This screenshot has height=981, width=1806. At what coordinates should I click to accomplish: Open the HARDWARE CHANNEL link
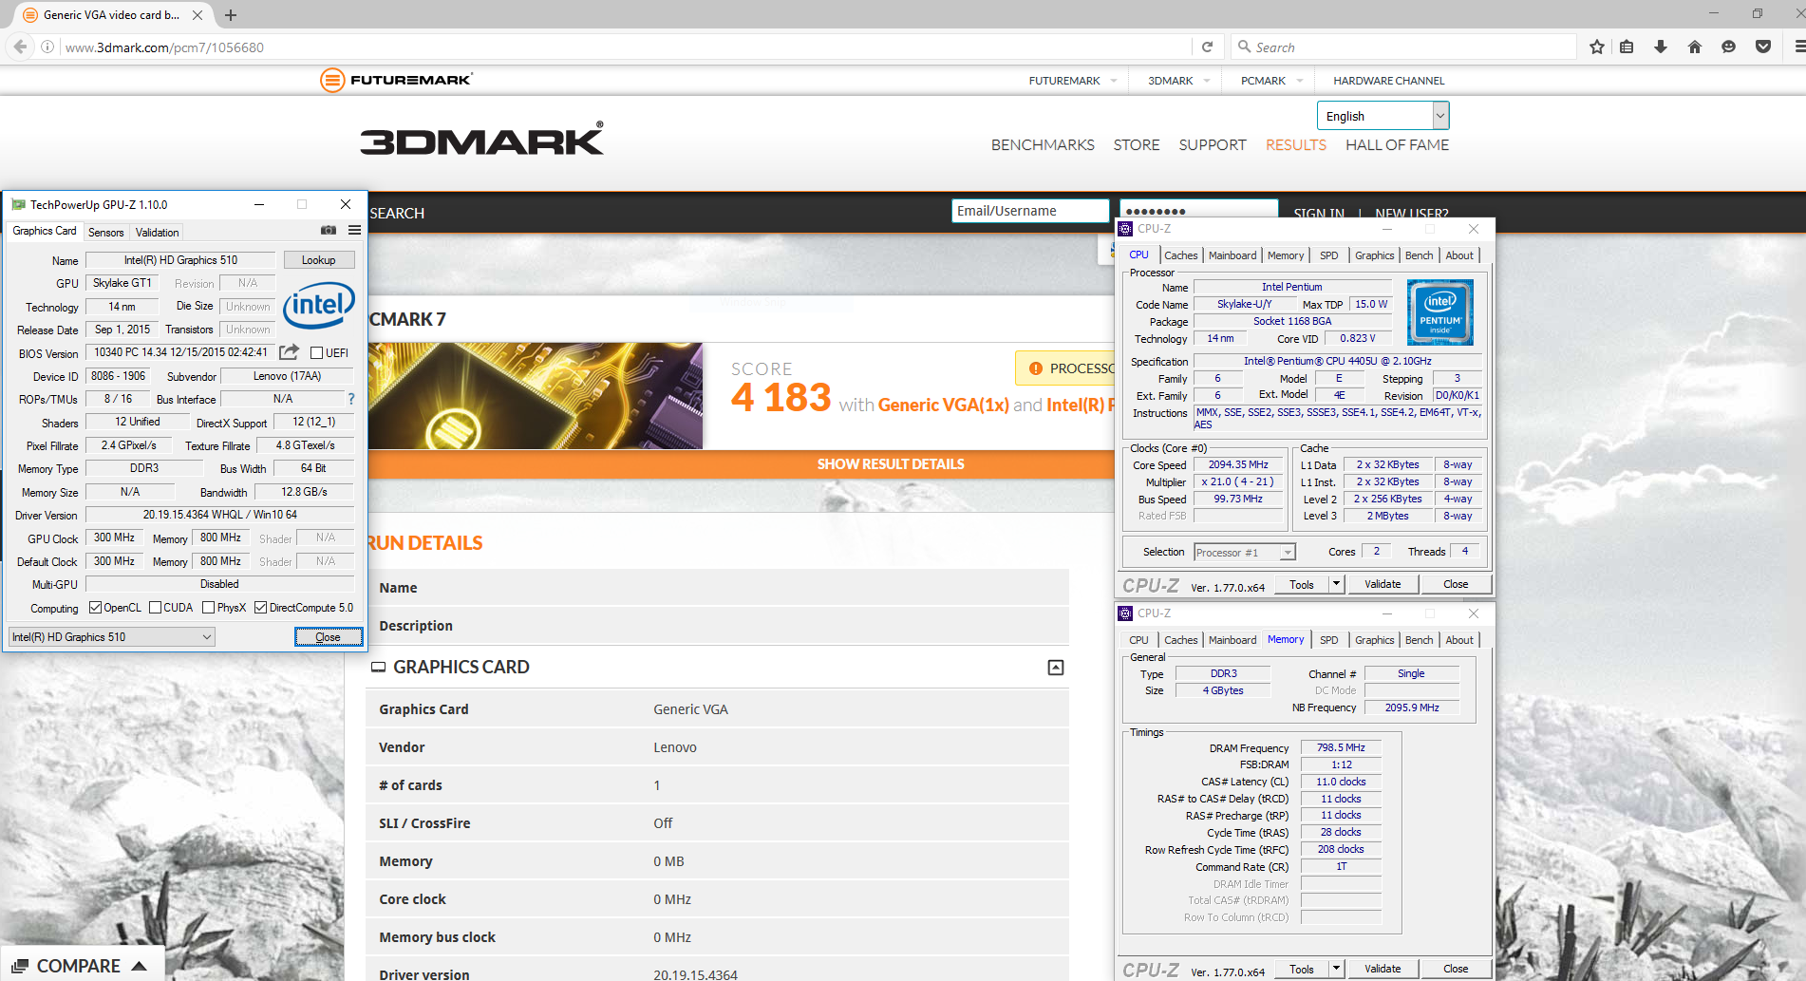1388,81
